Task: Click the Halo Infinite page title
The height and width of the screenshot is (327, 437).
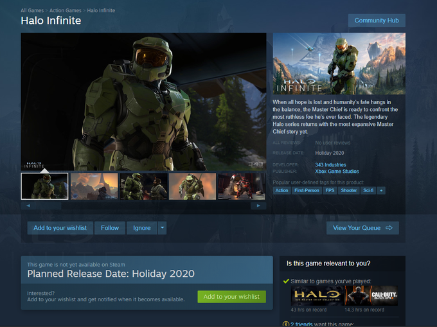Action: click(51, 21)
